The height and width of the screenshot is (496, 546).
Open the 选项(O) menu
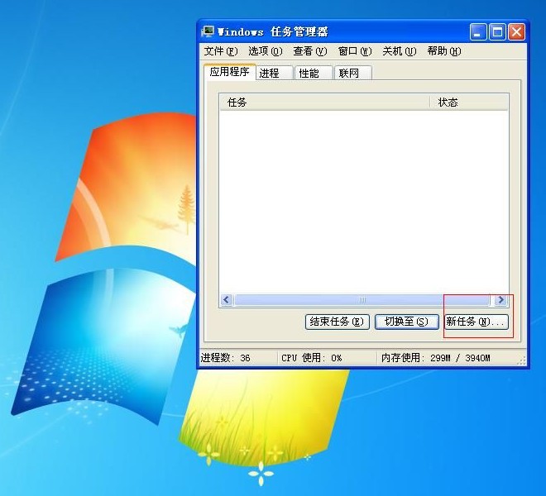click(265, 51)
